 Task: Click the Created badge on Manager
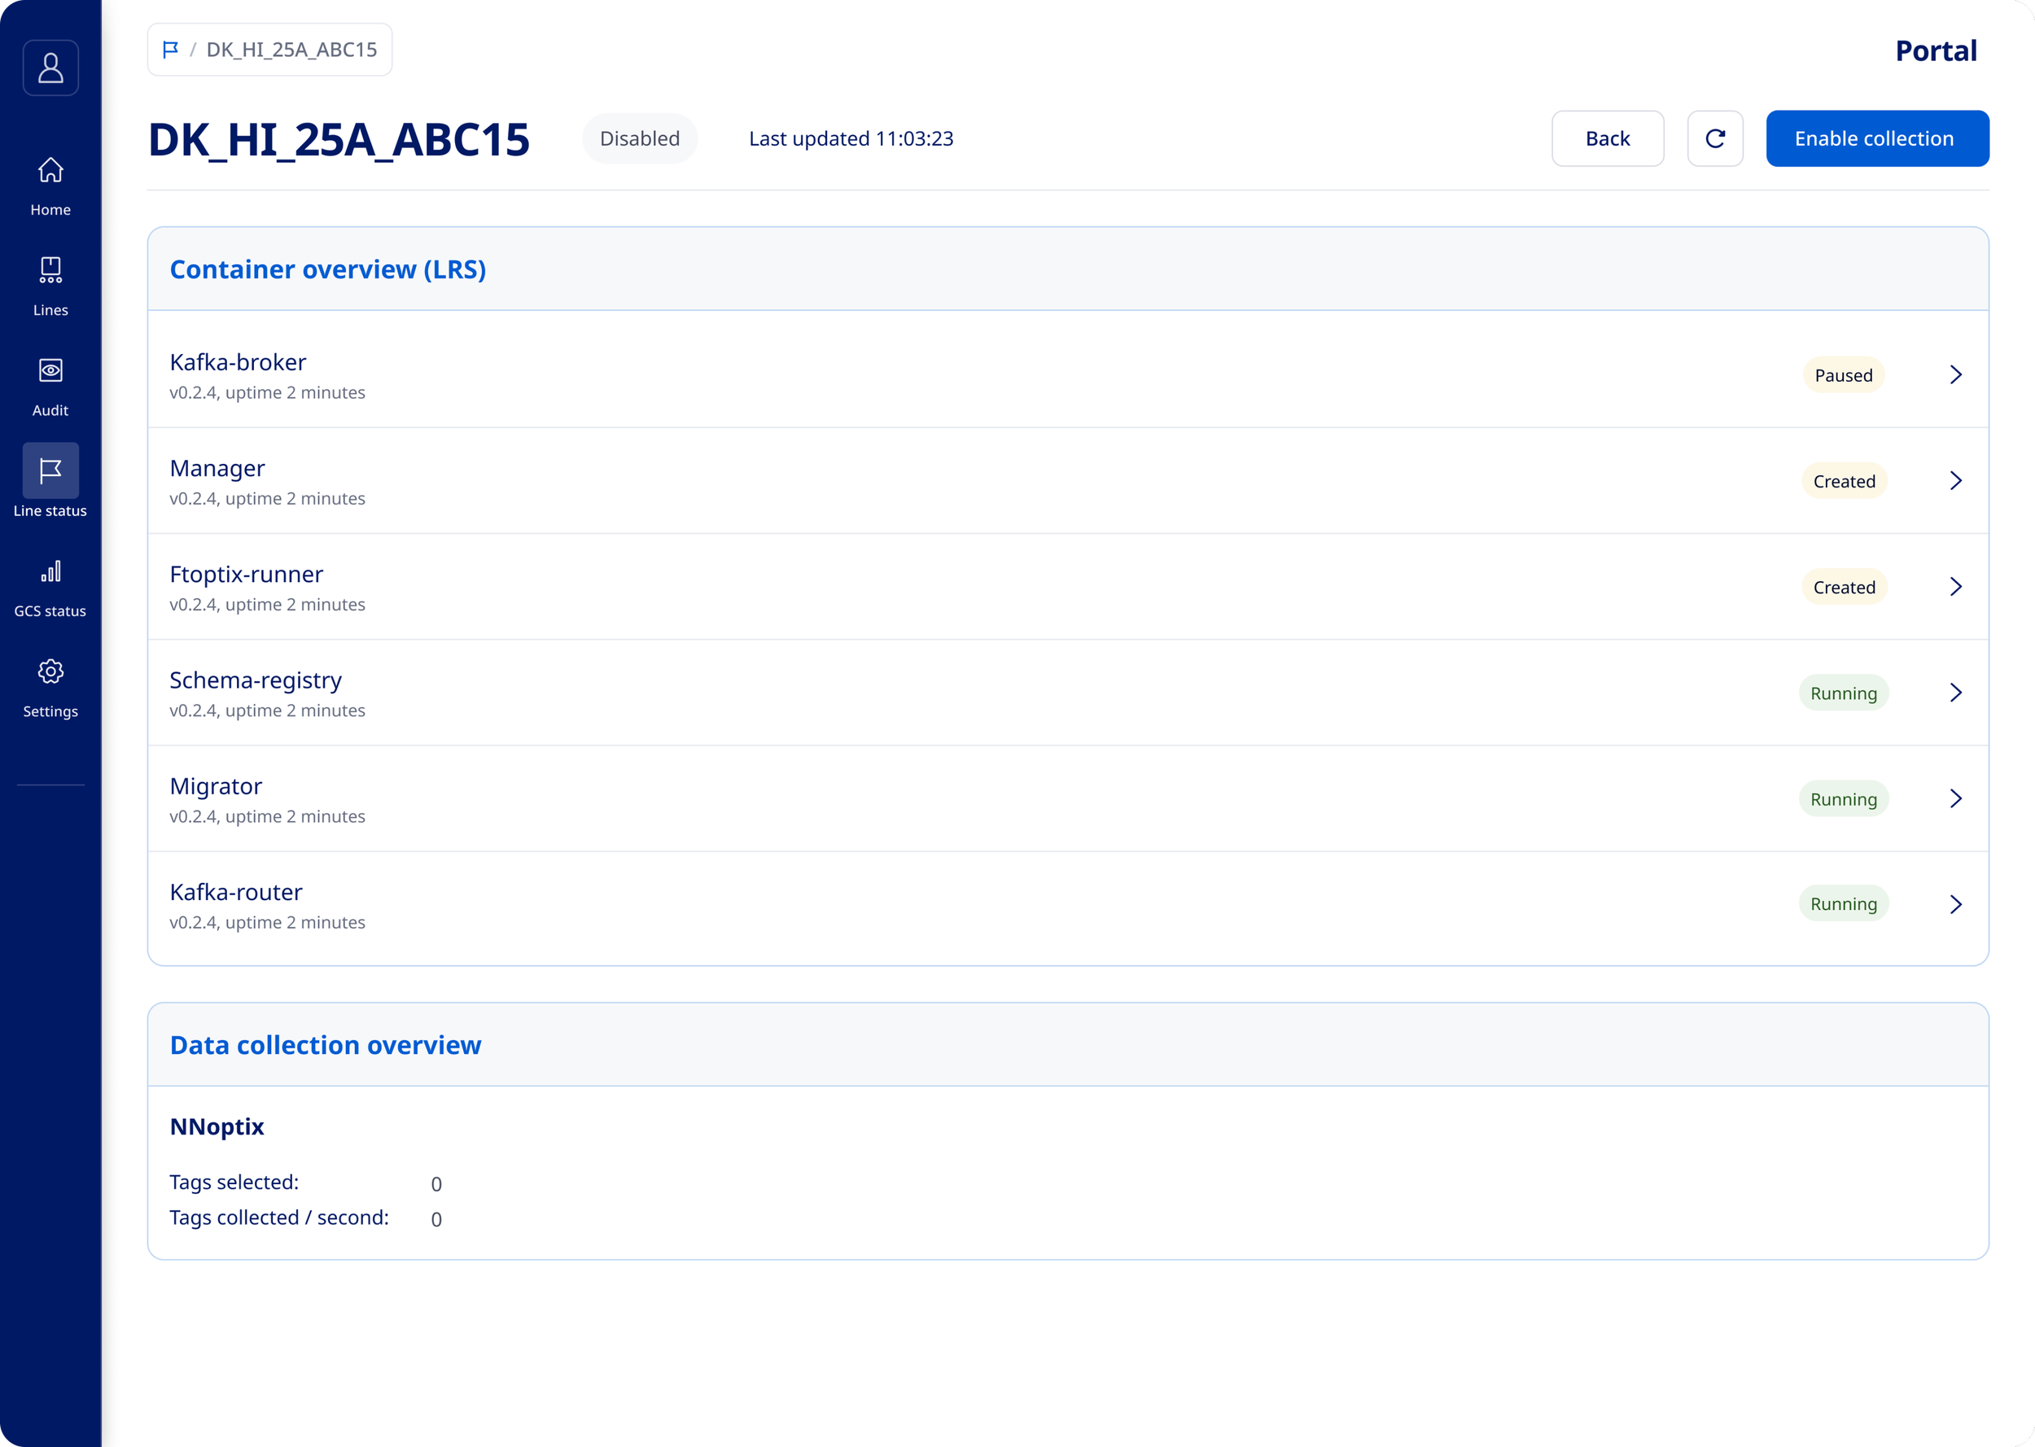[1845, 481]
